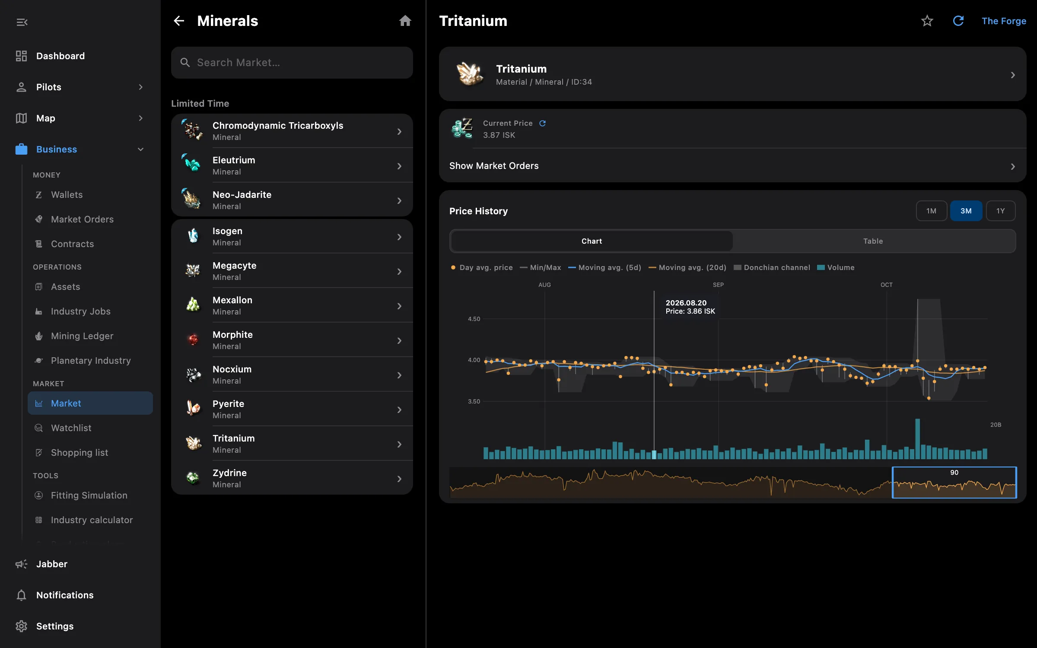Select the Mining Ledger icon
Screen dimensions: 1037x648
tap(38, 336)
